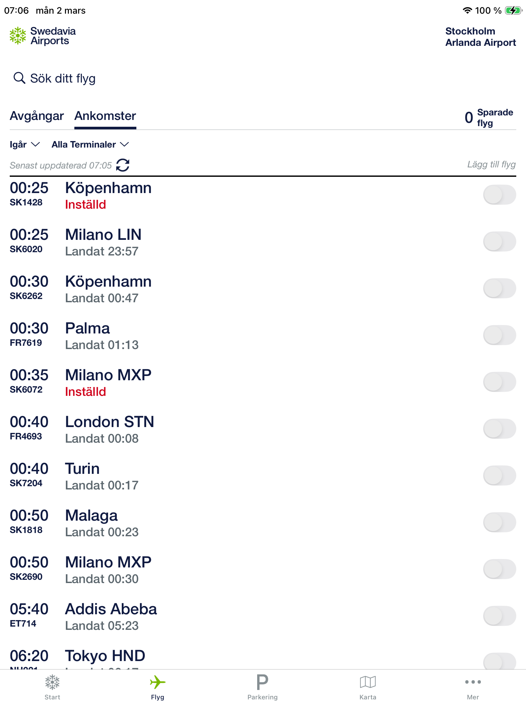Viewport: 526px width, 702px height.
Task: Open the Parkering P icon
Action: pyautogui.click(x=262, y=682)
